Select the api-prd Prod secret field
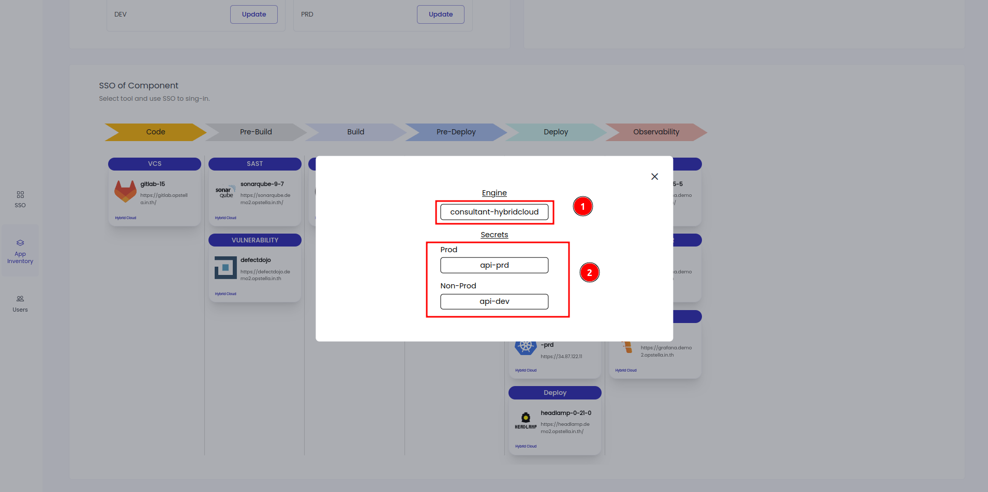Viewport: 988px width, 492px height. (494, 265)
